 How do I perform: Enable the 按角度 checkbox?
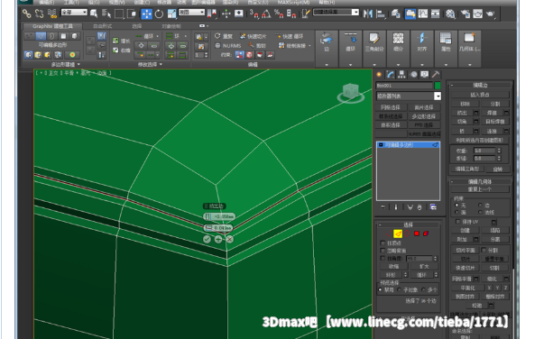(383, 258)
